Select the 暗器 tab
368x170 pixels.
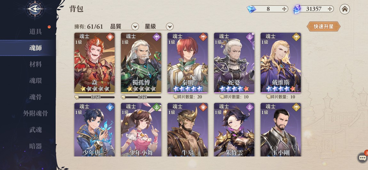point(36,146)
